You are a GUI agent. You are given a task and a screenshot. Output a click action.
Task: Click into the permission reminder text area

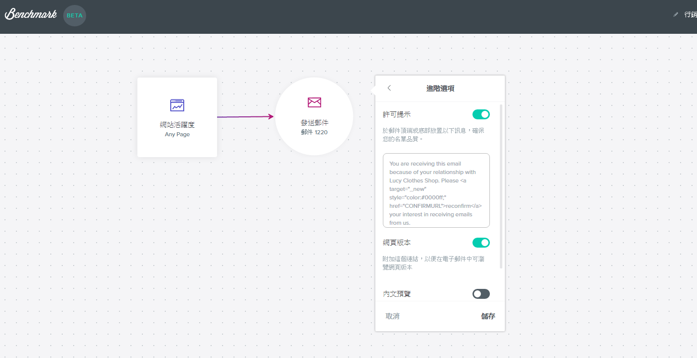[436, 190]
